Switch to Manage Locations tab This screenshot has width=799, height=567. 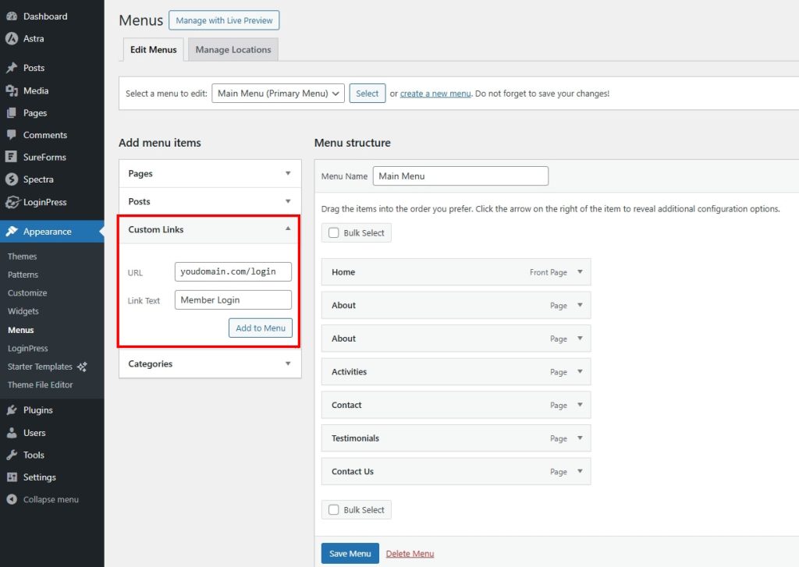(233, 50)
